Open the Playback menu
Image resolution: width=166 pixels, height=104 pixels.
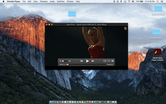click(44, 1)
